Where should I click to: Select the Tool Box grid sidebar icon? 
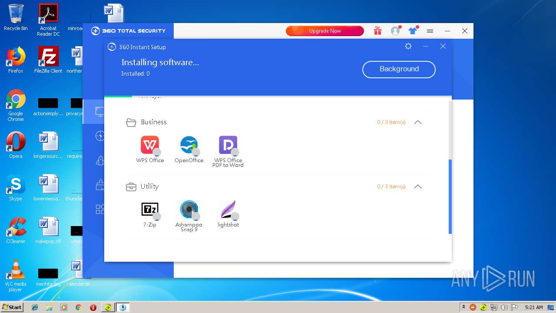pos(100,209)
